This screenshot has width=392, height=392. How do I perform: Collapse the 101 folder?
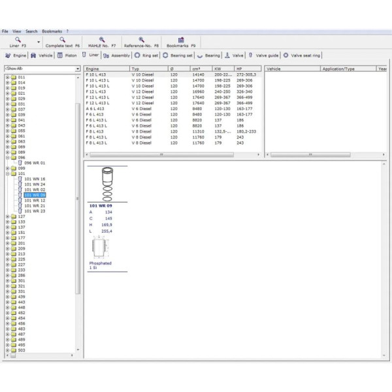click(7, 174)
